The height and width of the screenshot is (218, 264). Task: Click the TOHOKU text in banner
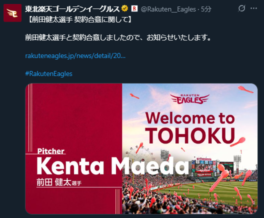[x=190, y=135]
